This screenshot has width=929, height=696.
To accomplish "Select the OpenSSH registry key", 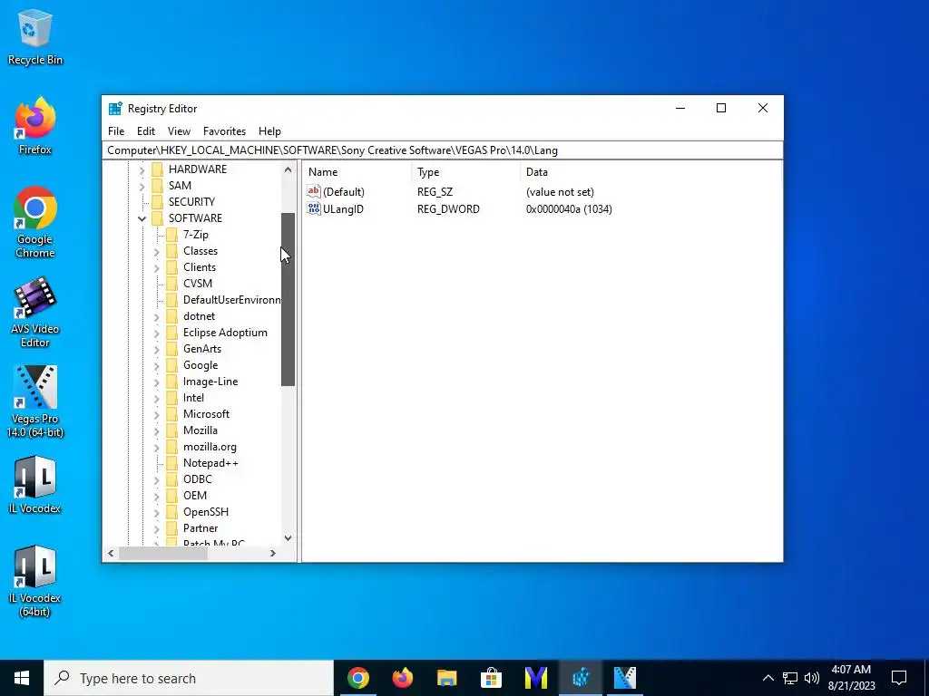I will pos(206,512).
